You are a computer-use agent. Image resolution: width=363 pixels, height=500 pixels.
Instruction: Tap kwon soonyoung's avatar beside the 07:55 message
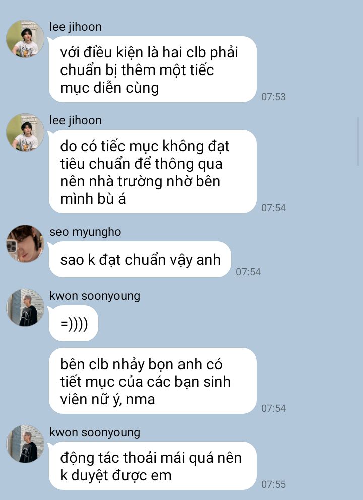point(25,444)
